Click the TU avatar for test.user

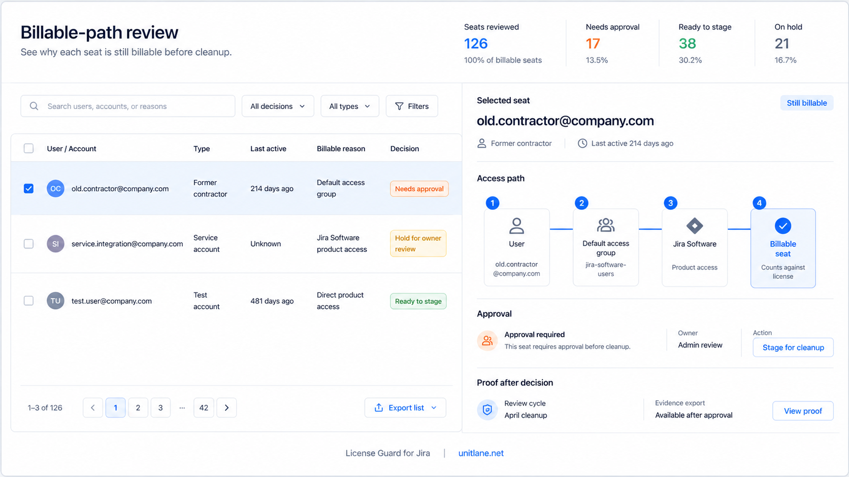pyautogui.click(x=55, y=301)
